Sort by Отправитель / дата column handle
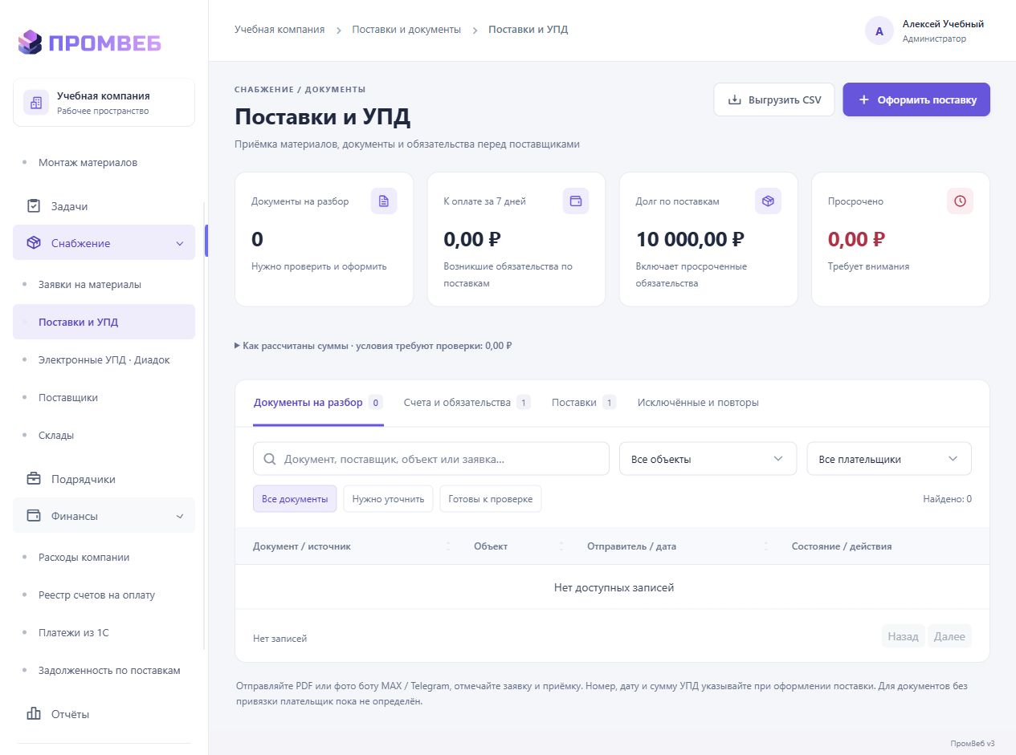 click(766, 546)
